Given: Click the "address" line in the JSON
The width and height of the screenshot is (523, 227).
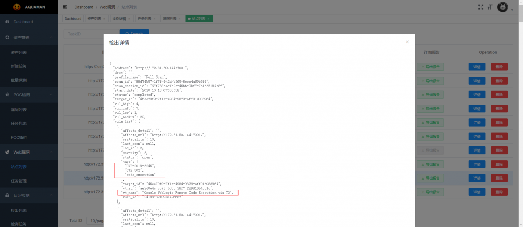Looking at the screenshot, I should (151, 68).
